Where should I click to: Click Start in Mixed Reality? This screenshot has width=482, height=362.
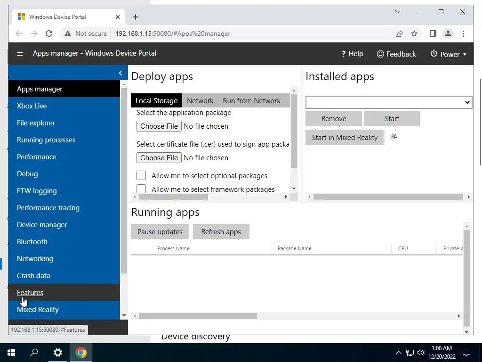pyautogui.click(x=345, y=137)
